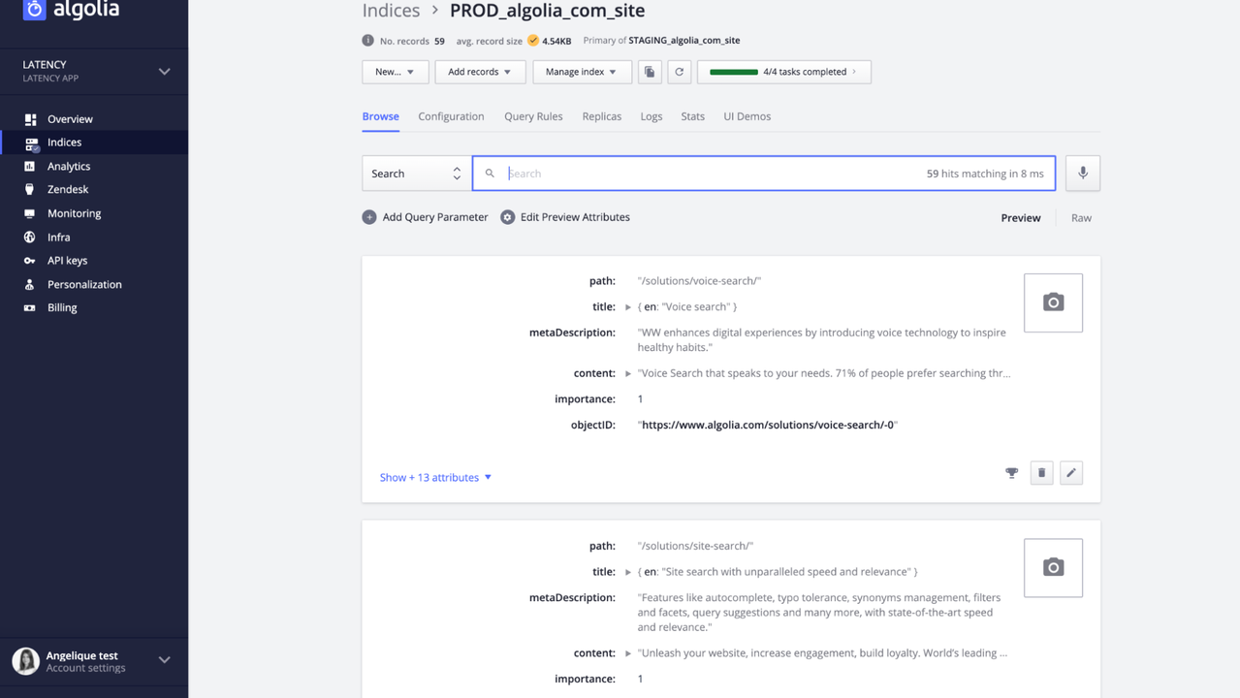Click the trophy ranking icon on first record

pyautogui.click(x=1011, y=473)
